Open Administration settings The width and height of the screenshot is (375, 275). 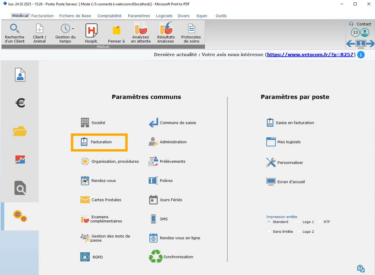tap(168, 142)
